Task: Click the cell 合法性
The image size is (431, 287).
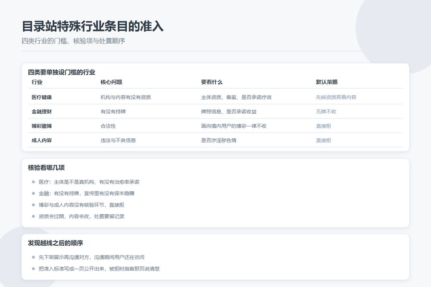Action: [x=108, y=126]
